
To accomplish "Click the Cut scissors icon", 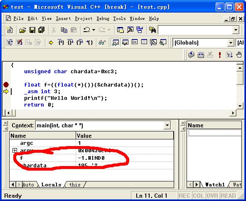I will click(54, 30).
